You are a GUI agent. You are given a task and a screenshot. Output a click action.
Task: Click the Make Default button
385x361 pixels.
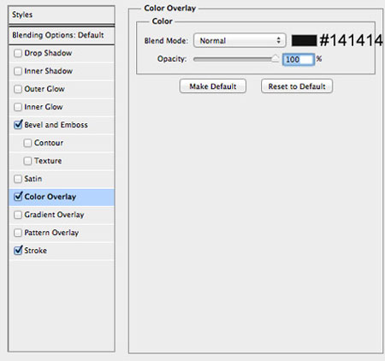point(213,86)
